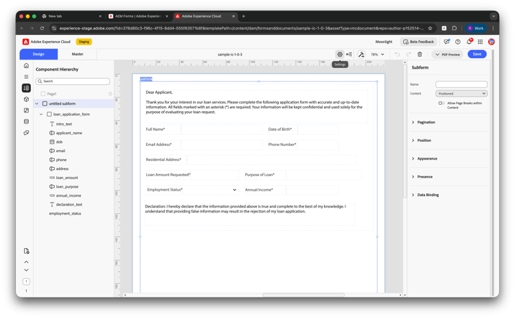Viewport: 515px width, 318px height.
Task: Go to previous page with up chevron
Action: 26,262
